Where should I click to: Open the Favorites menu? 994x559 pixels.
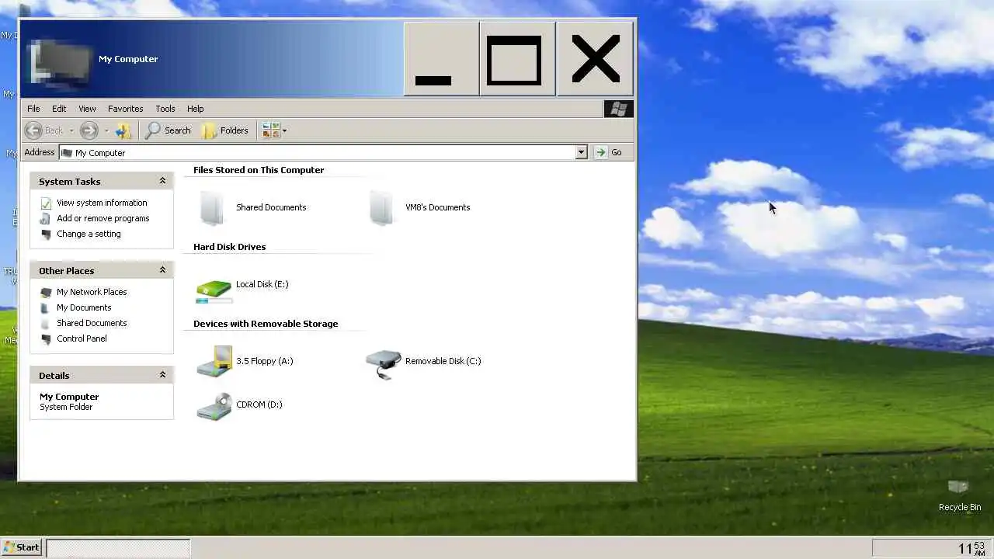125,109
